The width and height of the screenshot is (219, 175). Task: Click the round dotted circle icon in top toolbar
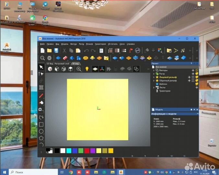tap(138, 51)
